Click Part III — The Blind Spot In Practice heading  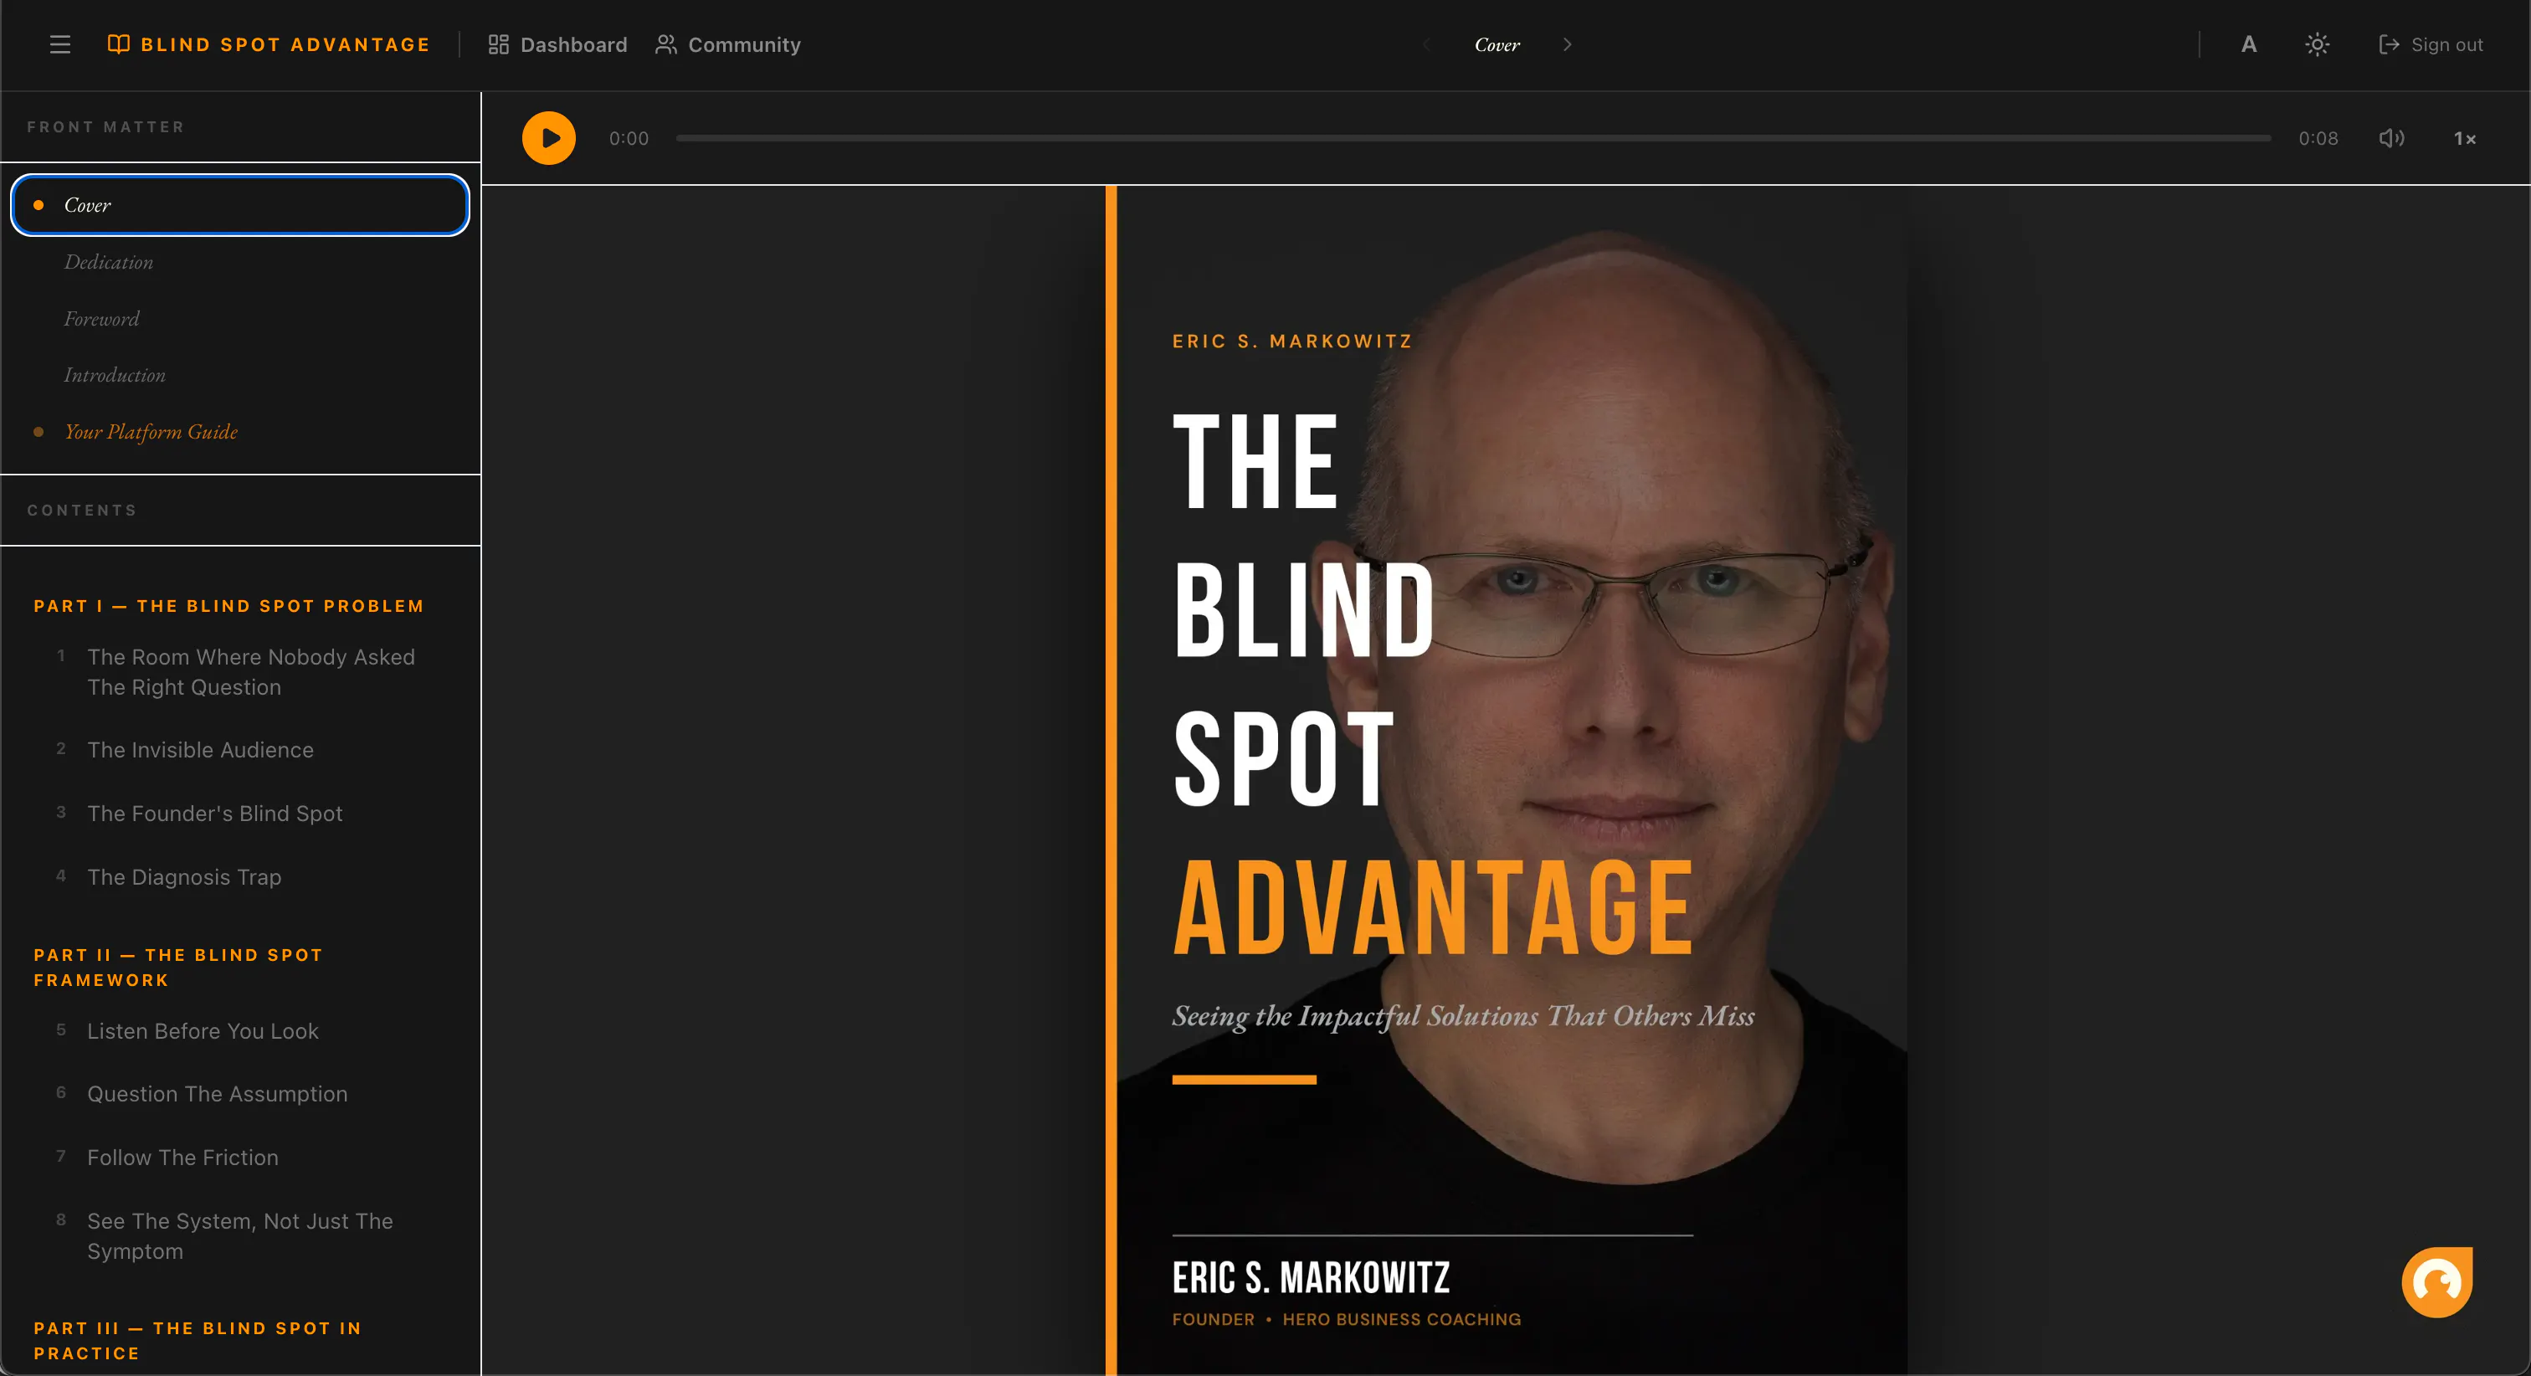click(x=198, y=1341)
